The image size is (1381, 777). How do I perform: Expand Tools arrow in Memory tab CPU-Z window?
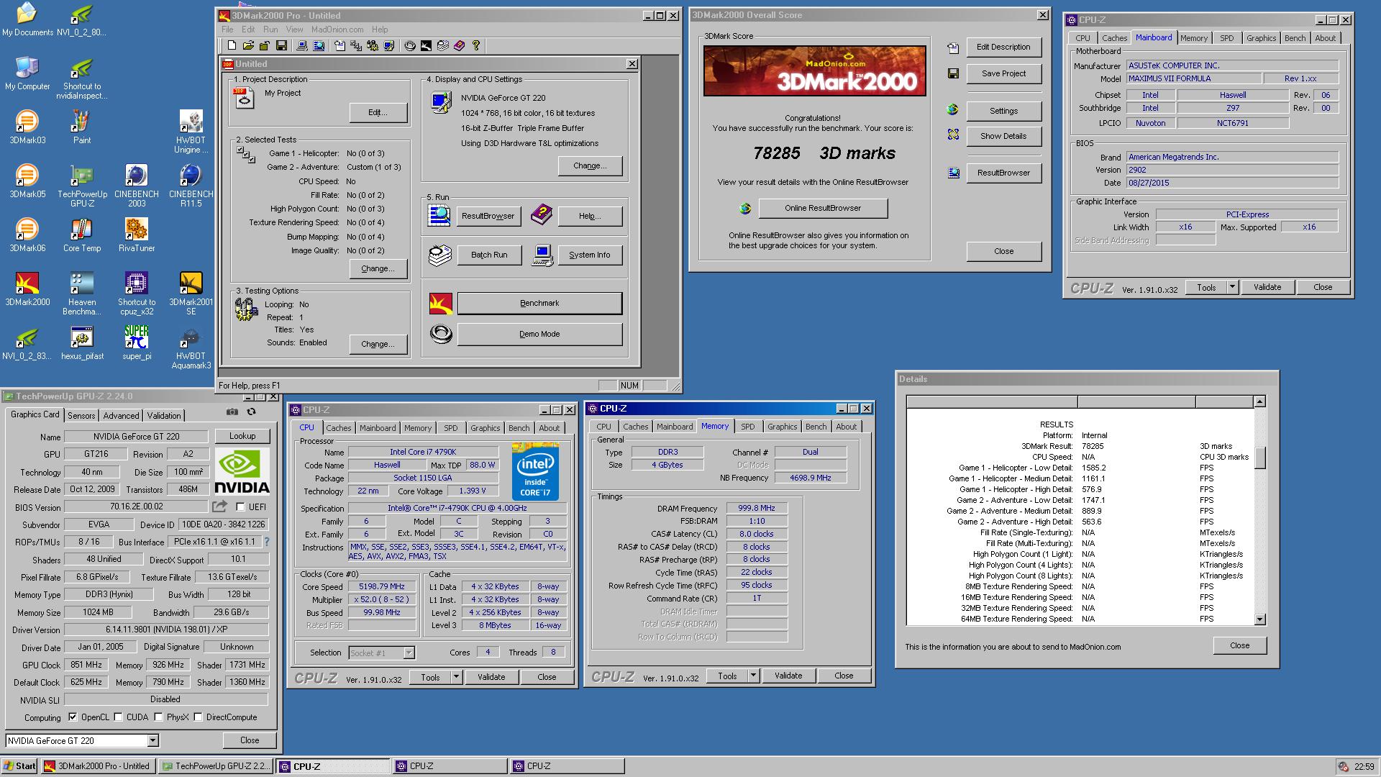(753, 676)
